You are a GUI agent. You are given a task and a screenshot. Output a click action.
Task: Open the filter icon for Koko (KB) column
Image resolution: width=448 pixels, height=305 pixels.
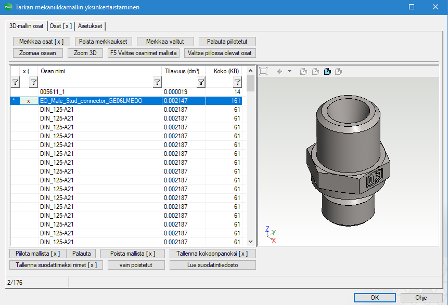point(237,82)
